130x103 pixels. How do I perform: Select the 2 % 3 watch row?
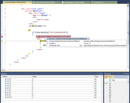[x=51, y=79]
